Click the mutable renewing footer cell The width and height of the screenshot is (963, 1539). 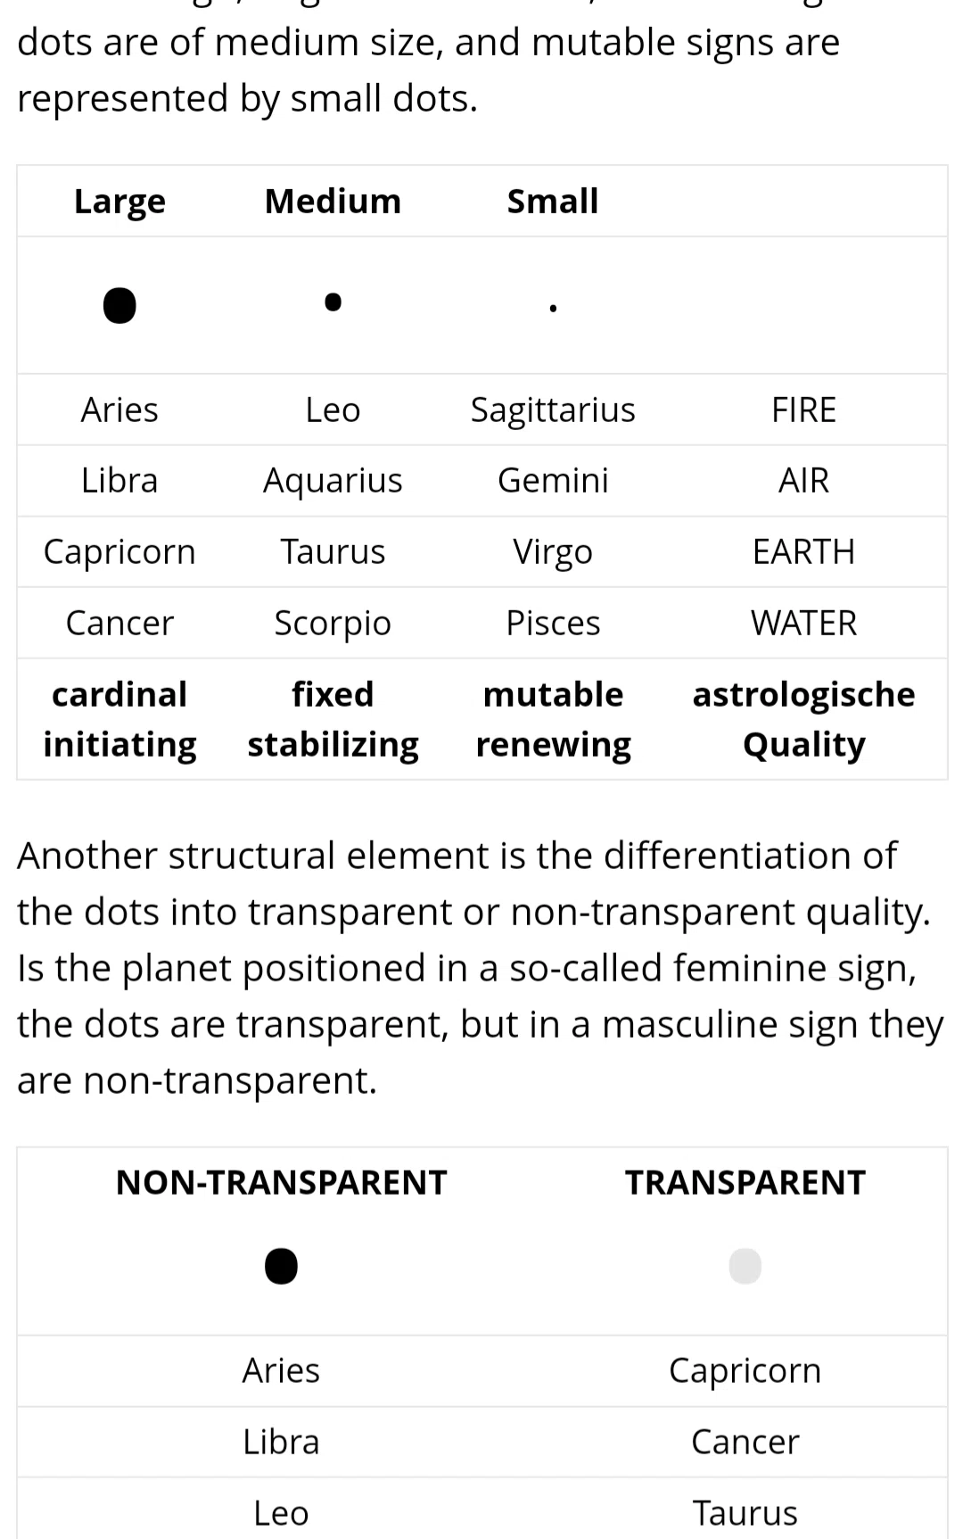point(553,719)
